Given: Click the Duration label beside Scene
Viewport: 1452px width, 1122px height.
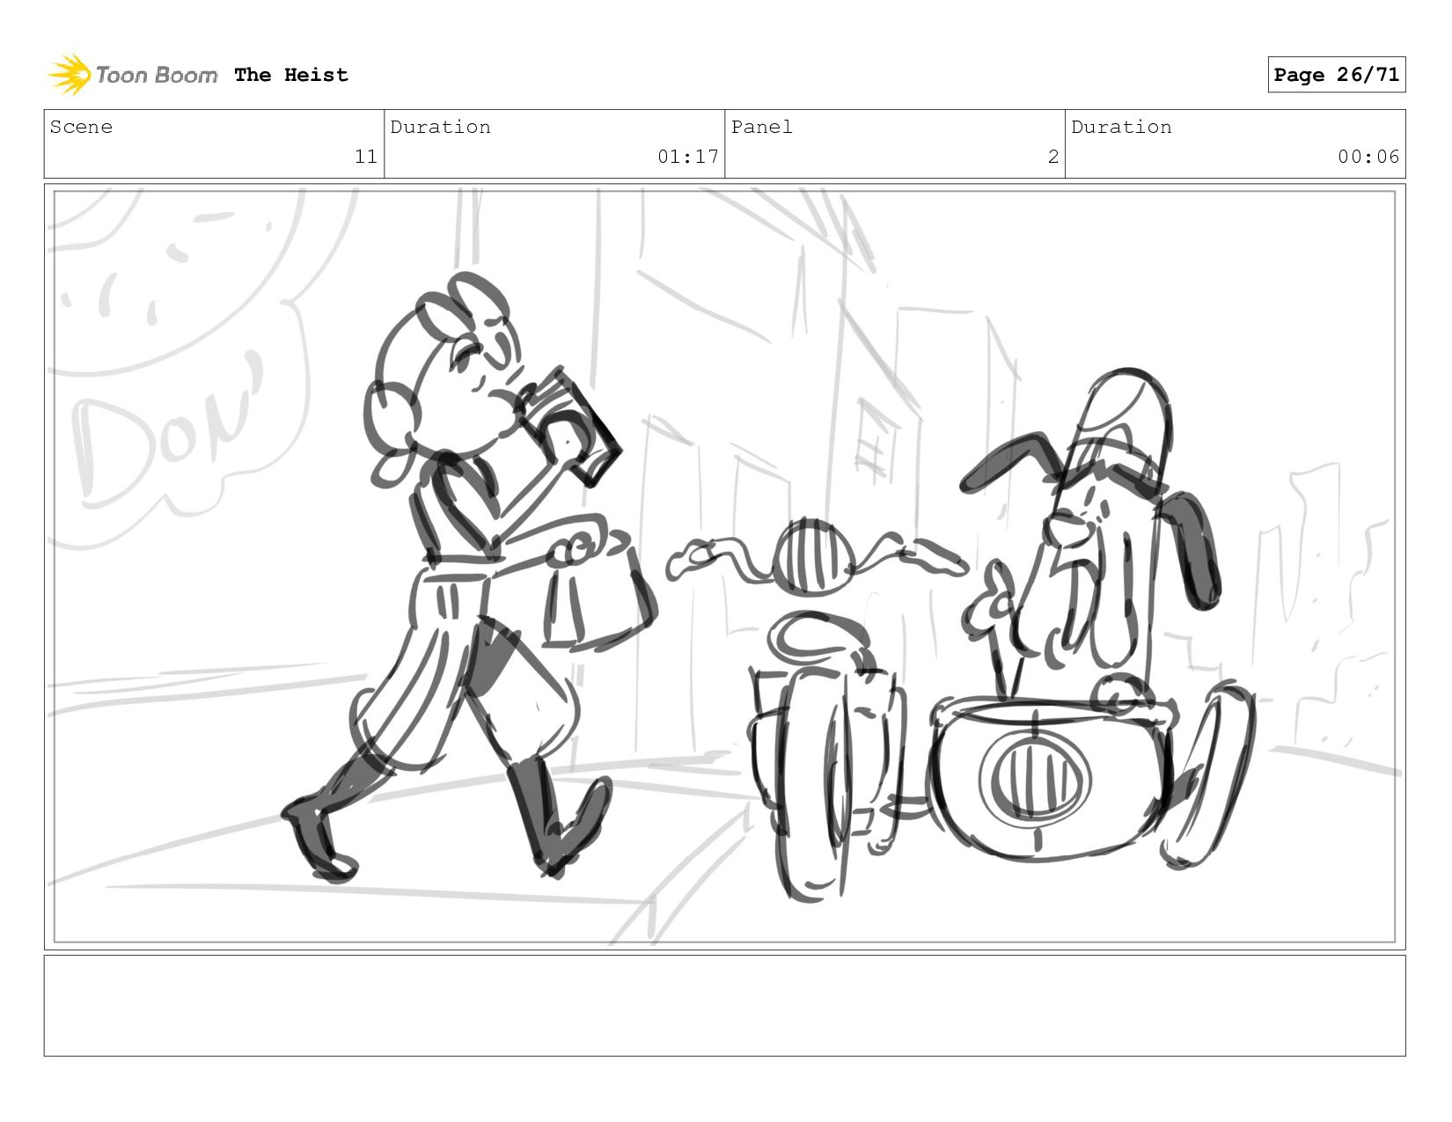Looking at the screenshot, I should coord(440,127).
